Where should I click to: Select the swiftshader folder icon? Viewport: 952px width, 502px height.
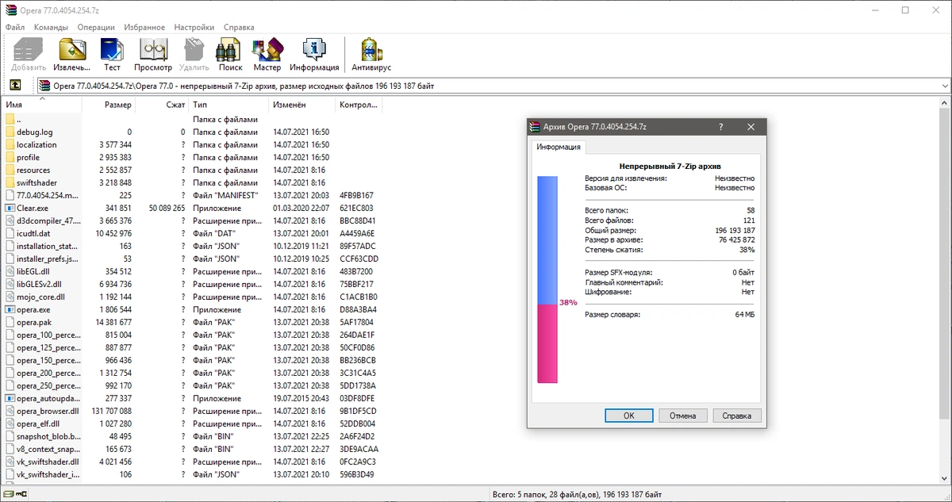coord(10,182)
